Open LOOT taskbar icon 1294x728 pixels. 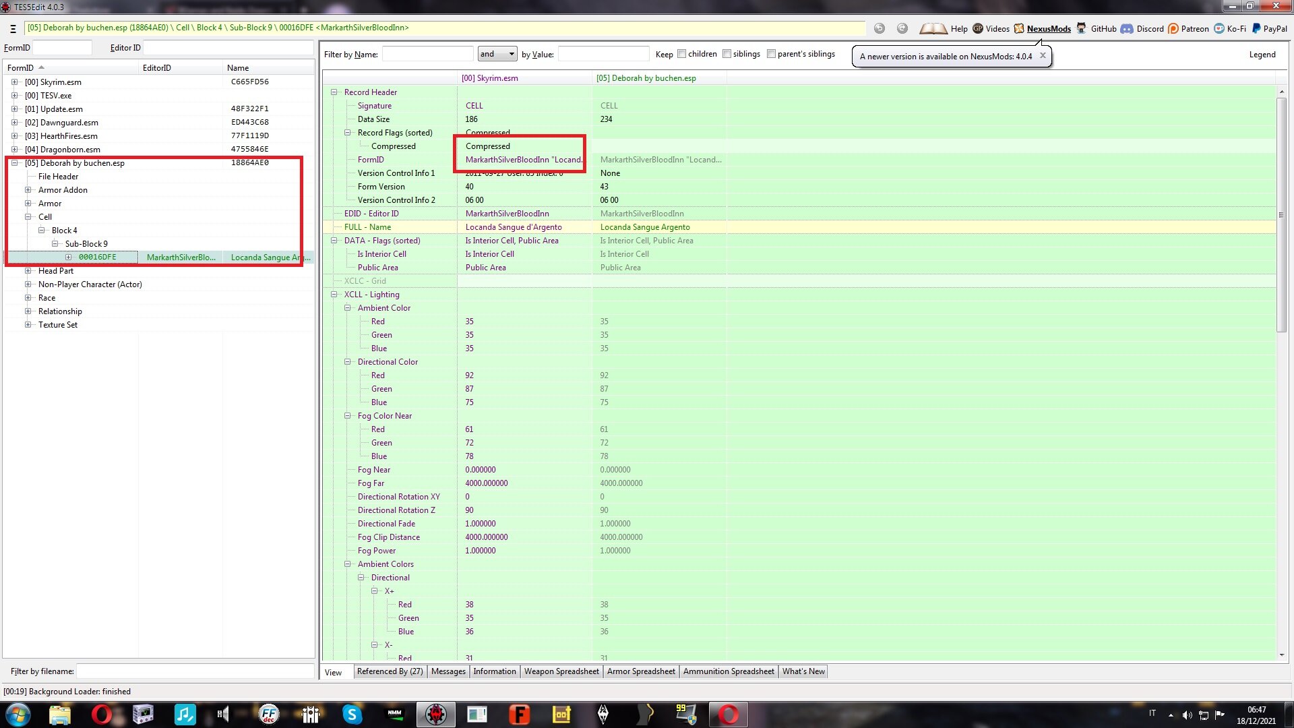click(561, 715)
